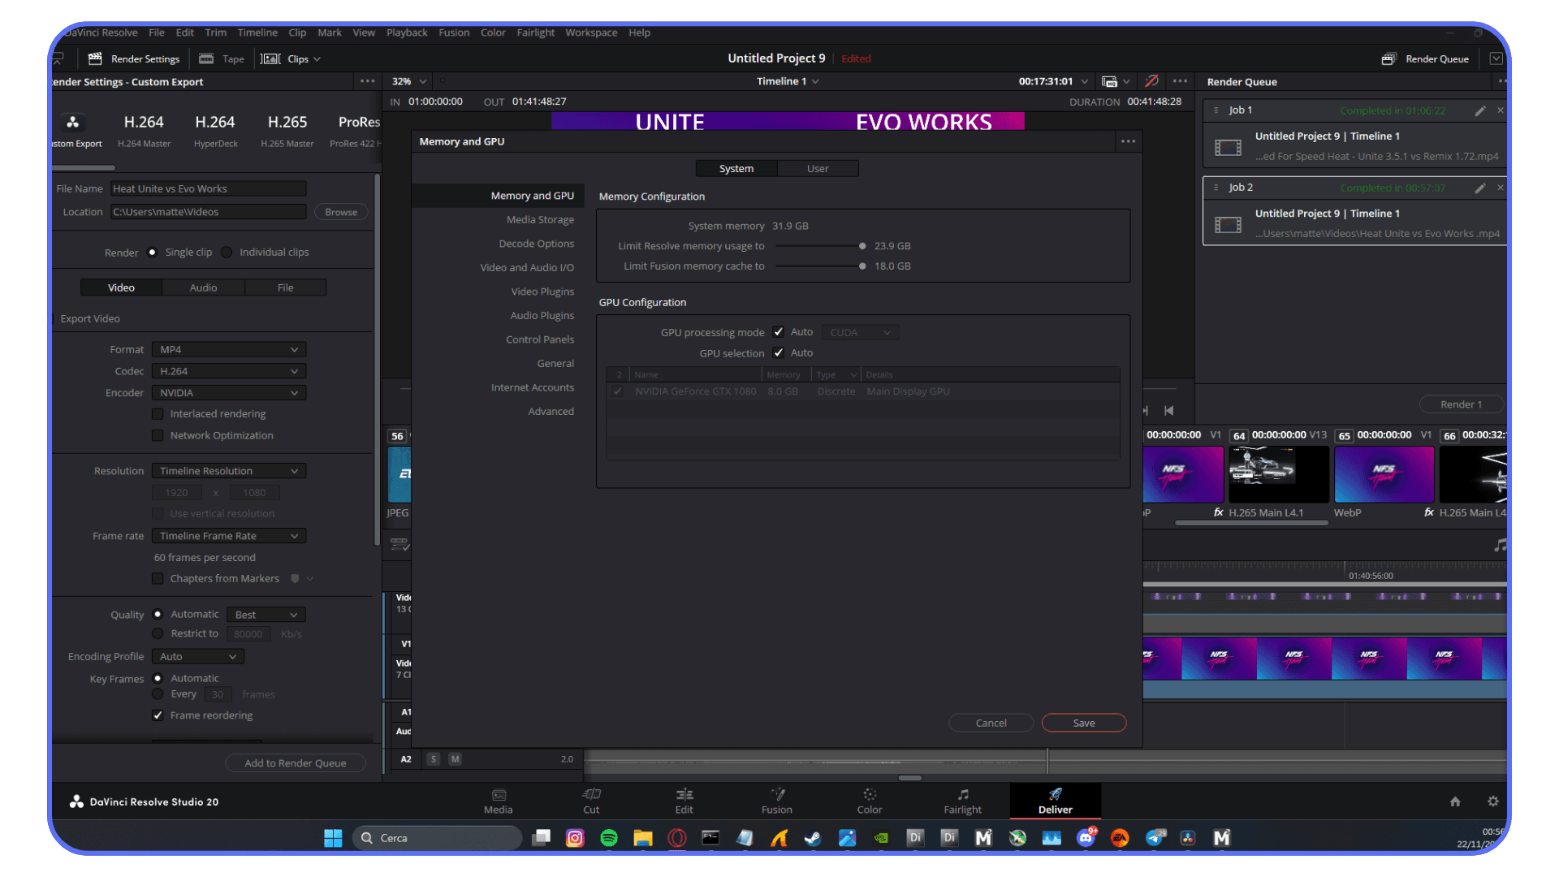The width and height of the screenshot is (1559, 877).
Task: Open the Quality dropdown showing Best
Action: coord(266,614)
